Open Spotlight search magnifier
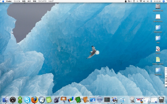Screen dimensions: 167x104 164,1
